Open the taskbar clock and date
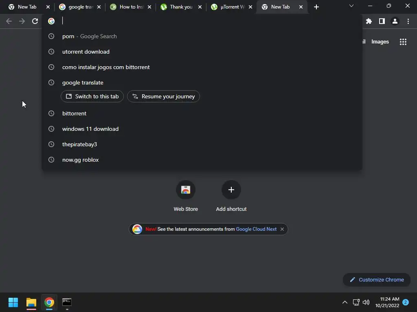417x312 pixels. click(387, 302)
